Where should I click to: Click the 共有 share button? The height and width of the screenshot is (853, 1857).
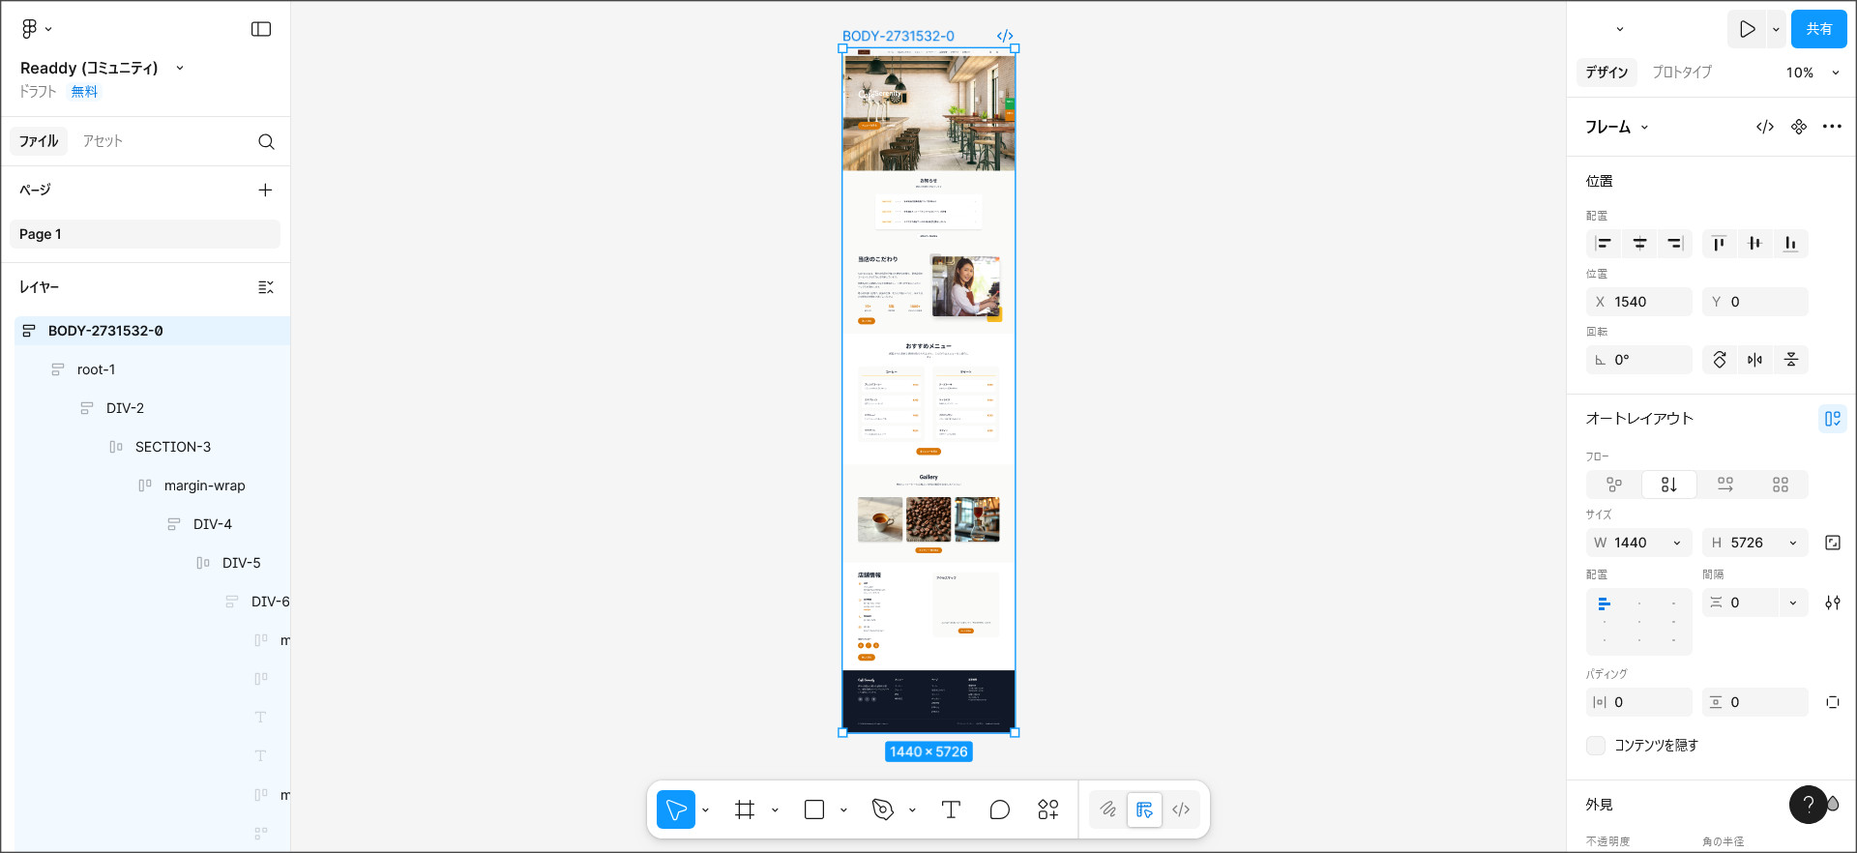[1818, 29]
